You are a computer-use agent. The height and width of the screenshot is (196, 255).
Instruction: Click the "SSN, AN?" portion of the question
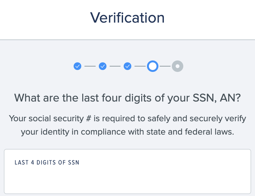point(217,98)
